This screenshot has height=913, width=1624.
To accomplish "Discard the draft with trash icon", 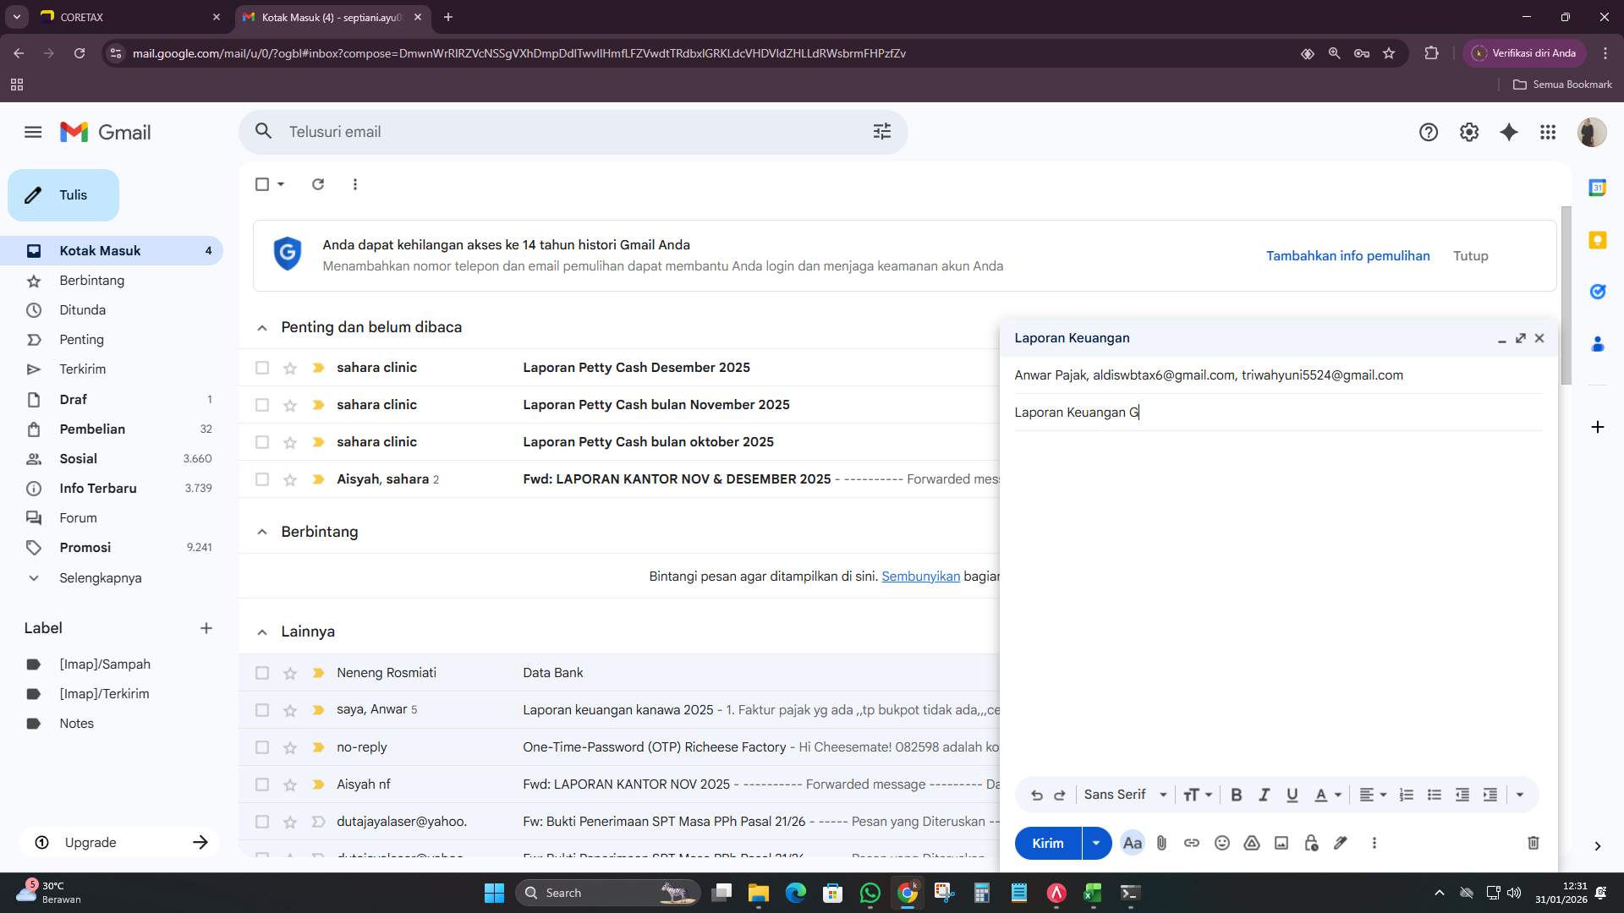I will coord(1532,843).
